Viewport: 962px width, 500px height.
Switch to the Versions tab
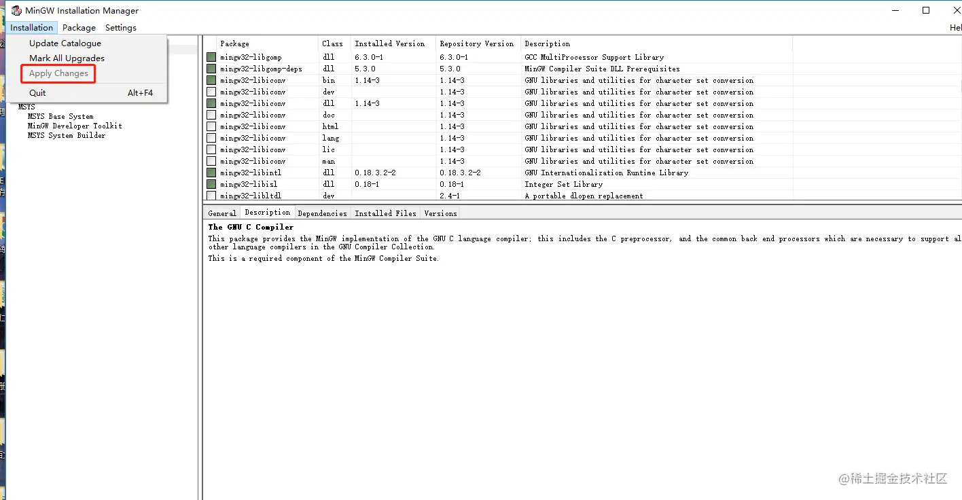click(x=440, y=213)
